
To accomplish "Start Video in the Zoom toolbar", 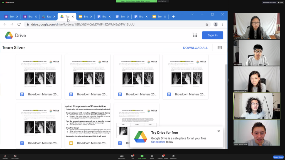I will 15,157.
